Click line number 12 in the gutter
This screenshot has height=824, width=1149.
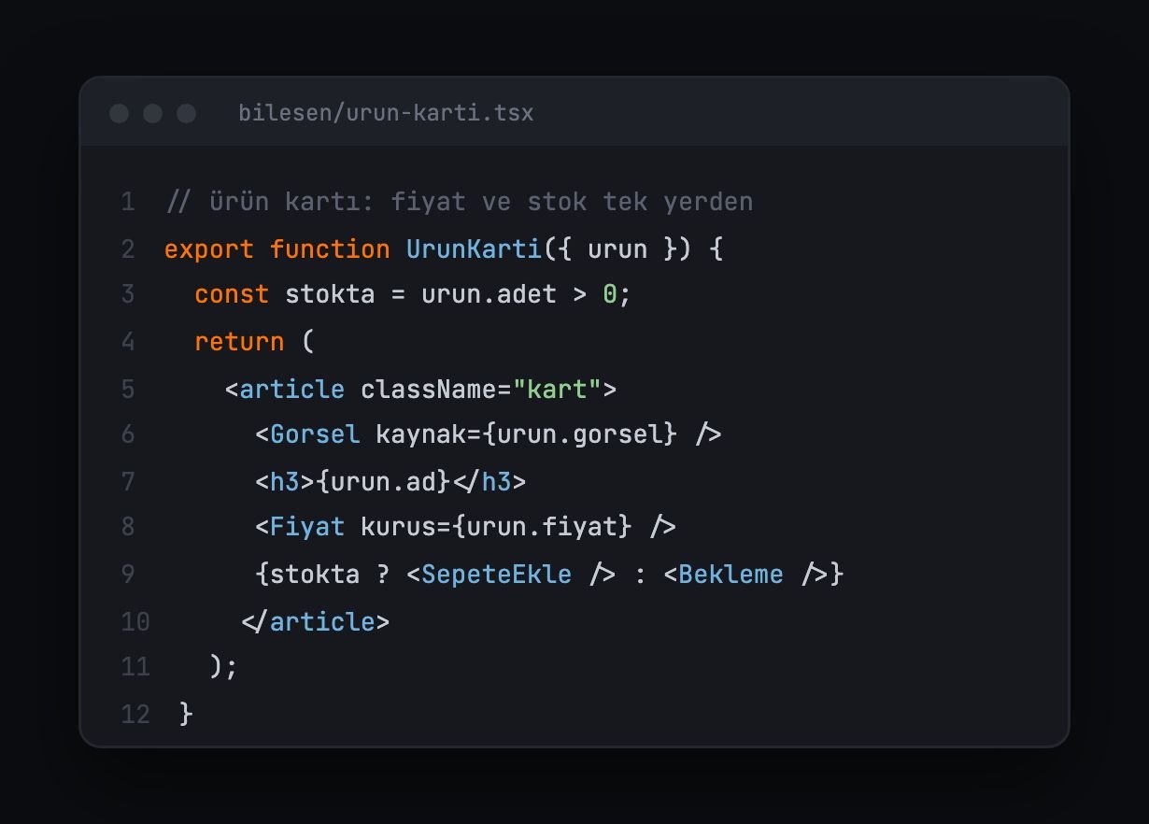[x=135, y=715]
